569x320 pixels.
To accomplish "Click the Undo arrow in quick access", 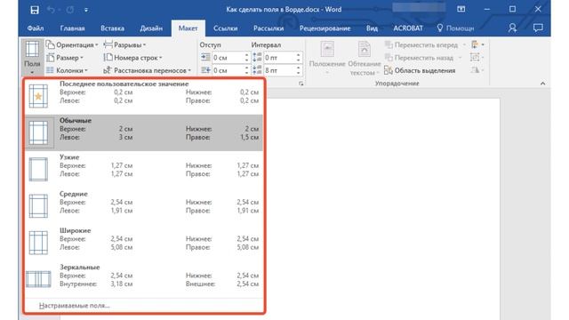I will pos(52,10).
